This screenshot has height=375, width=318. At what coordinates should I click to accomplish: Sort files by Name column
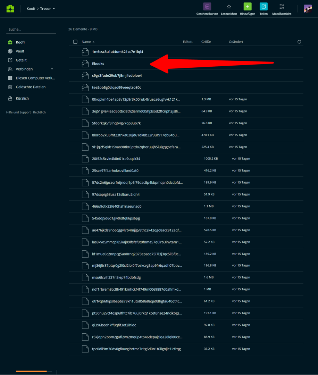(86, 42)
